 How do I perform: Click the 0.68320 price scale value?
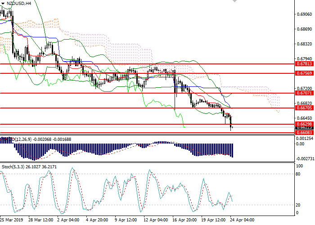[305, 44]
